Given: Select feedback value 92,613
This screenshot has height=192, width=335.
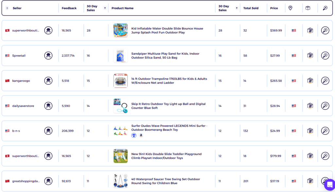Looking at the screenshot, I should pos(66,181).
